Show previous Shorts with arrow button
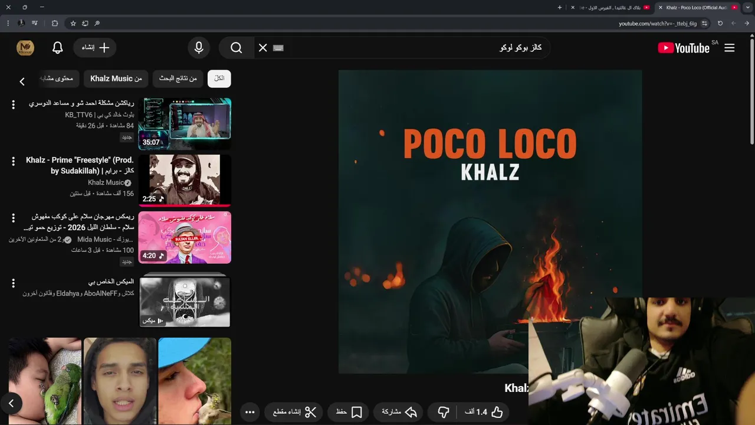 (11, 404)
